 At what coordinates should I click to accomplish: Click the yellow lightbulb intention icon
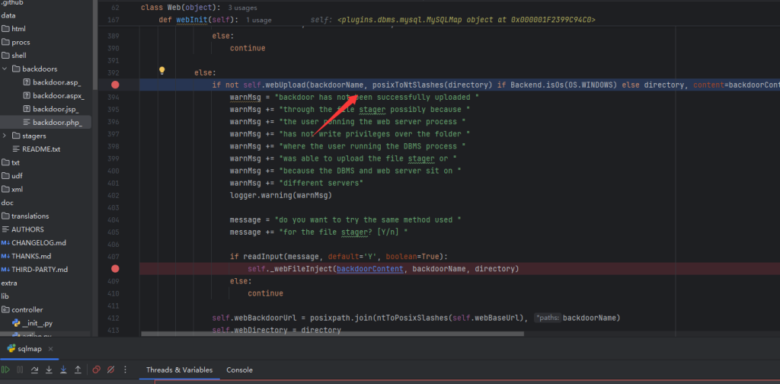pyautogui.click(x=161, y=70)
